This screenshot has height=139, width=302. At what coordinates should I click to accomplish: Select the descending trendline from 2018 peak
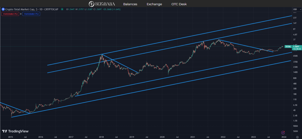(x=120, y=63)
